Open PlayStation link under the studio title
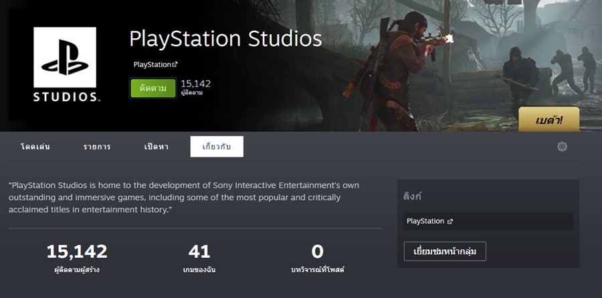Viewport: 602px width, 298px height. tap(152, 64)
